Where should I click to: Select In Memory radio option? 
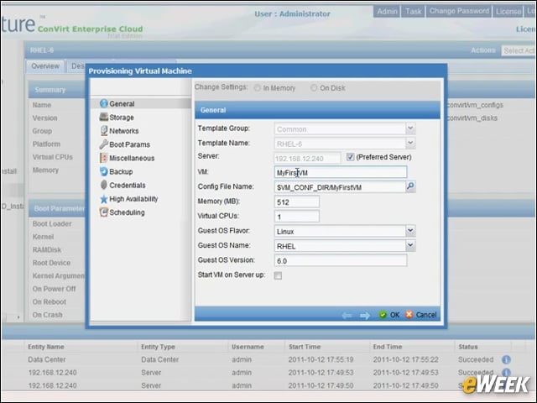click(x=257, y=88)
